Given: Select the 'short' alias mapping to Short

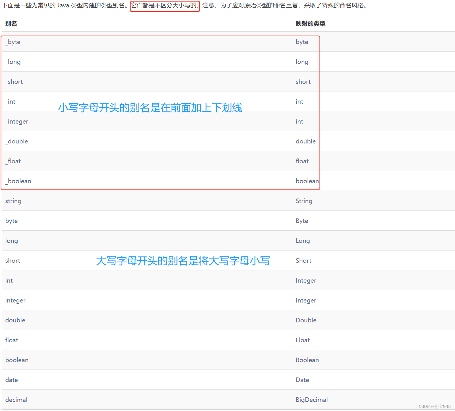Looking at the screenshot, I should [13, 261].
